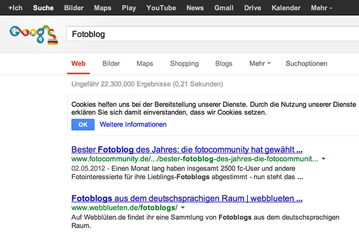
Task: Open 'Bester Fotoblog des Jahres' result
Action: coord(187,149)
